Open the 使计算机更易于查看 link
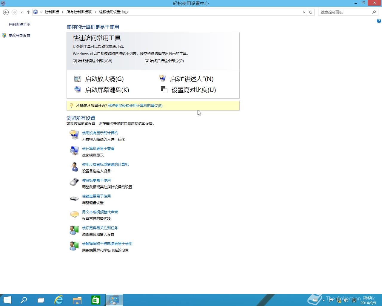Viewport: 382px width, 306px height. click(98, 149)
